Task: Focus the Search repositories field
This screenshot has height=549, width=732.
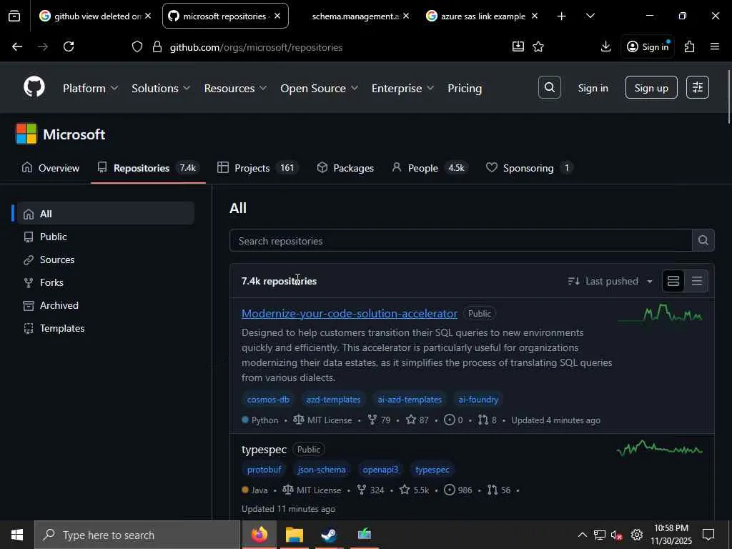Action: click(461, 240)
